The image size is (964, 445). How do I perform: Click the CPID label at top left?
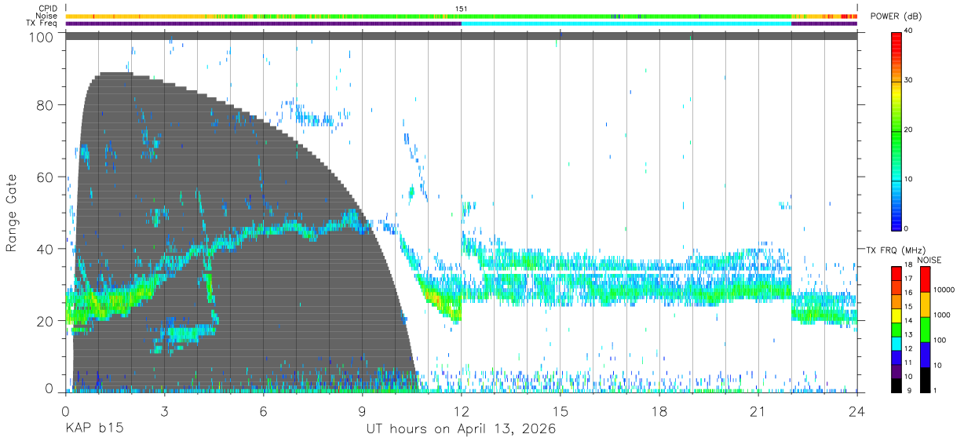coord(47,9)
